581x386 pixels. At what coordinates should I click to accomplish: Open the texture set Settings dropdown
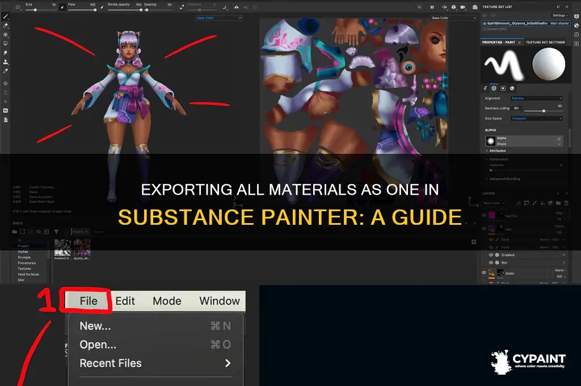560,15
